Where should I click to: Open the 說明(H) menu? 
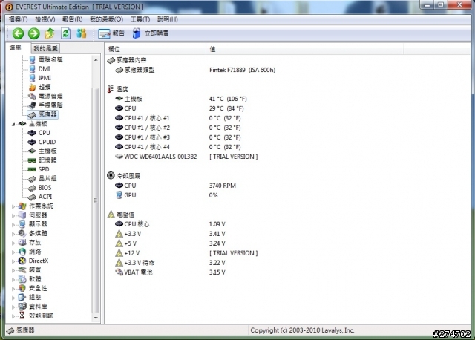[168, 19]
